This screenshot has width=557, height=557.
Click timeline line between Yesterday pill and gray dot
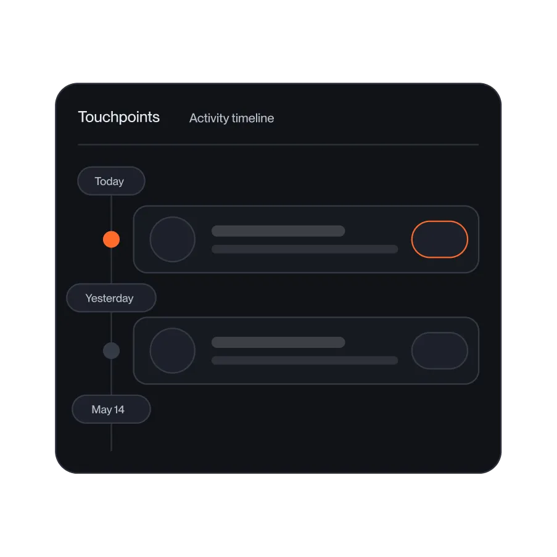[111, 327]
